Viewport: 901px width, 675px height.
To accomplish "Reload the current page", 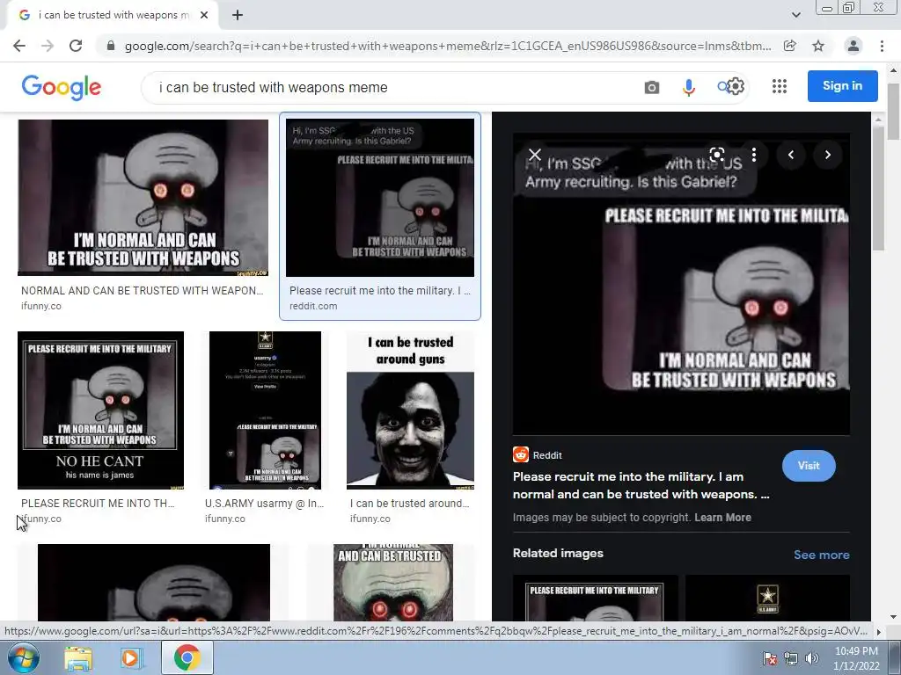I will pyautogui.click(x=76, y=46).
